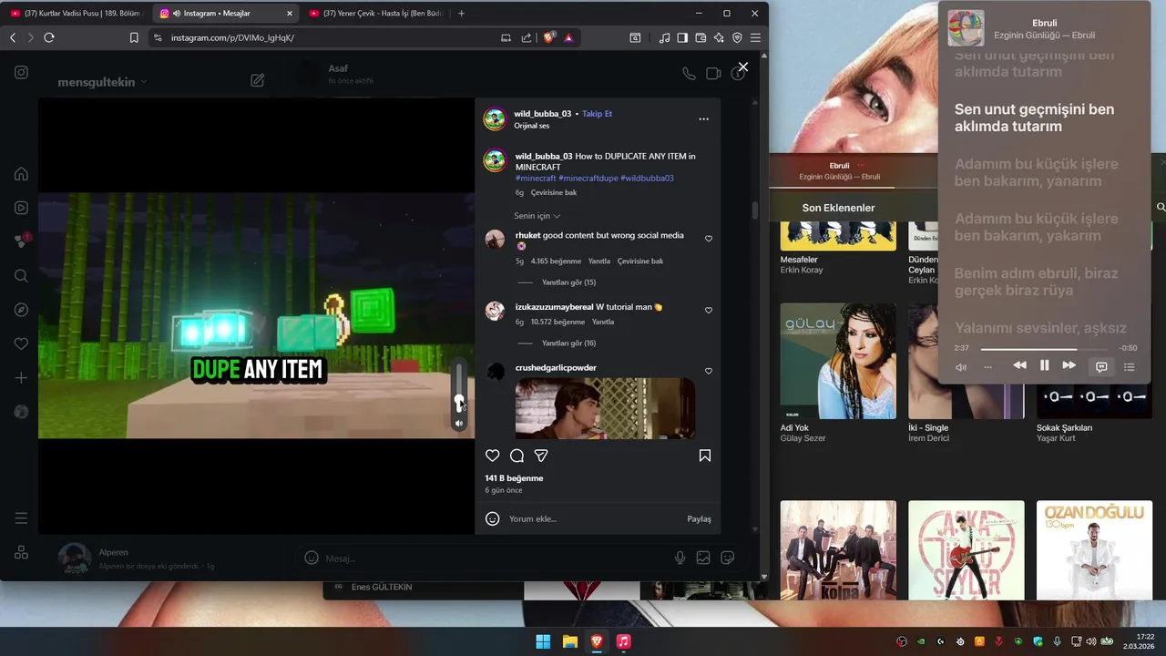This screenshot has height=656, width=1166.
Task: Click the Brave Shields lion icon
Action: 549,37
